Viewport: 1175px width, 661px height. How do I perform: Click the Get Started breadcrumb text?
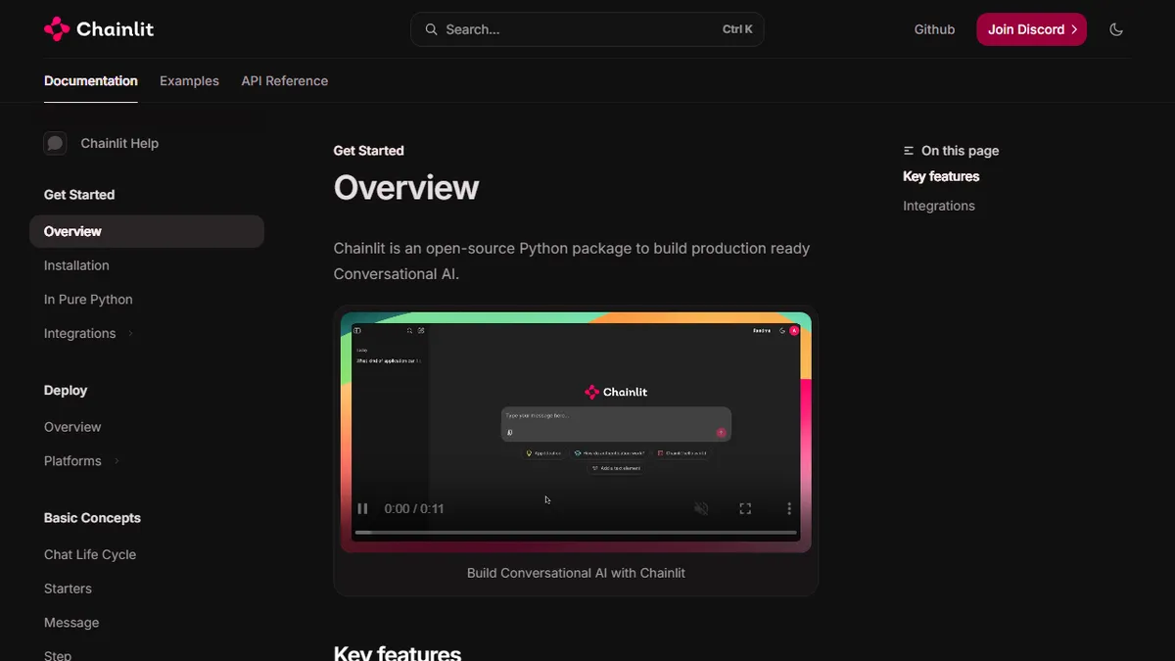pos(369,151)
